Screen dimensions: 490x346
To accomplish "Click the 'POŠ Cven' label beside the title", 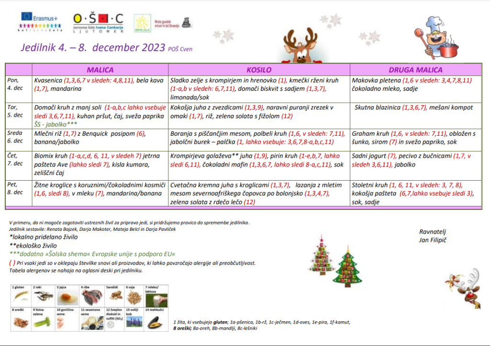I will pyautogui.click(x=180, y=49).
